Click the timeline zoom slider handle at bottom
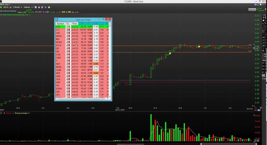The height and width of the screenshot is (145, 267). [201, 144]
